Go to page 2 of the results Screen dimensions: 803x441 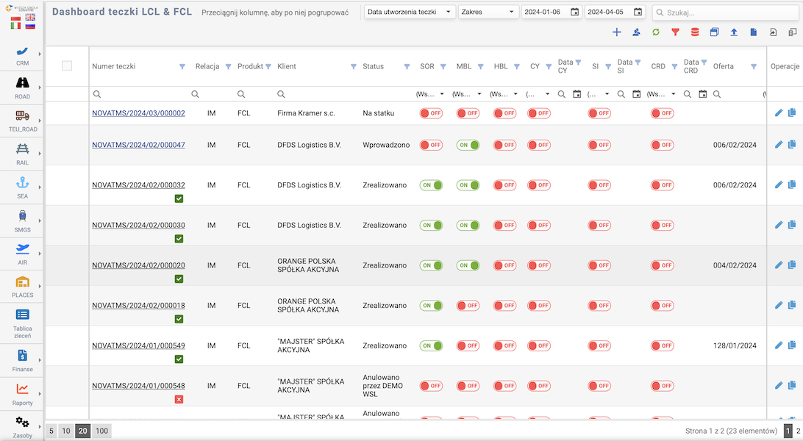click(x=798, y=431)
